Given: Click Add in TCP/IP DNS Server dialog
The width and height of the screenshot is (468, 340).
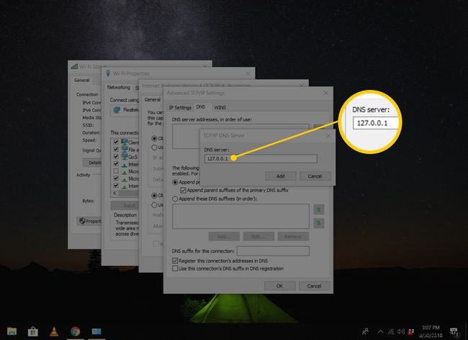Looking at the screenshot, I should 281,176.
